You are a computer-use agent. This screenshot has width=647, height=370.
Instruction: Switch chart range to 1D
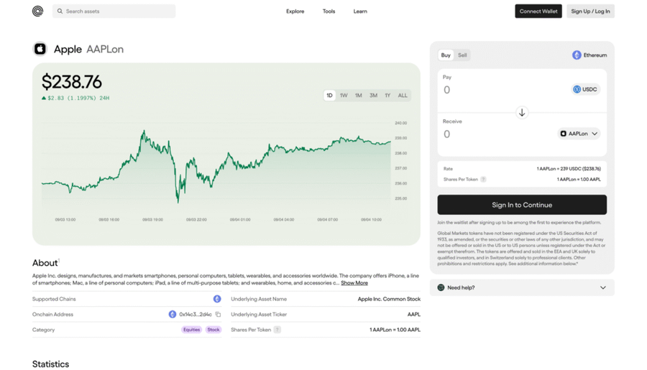point(329,96)
